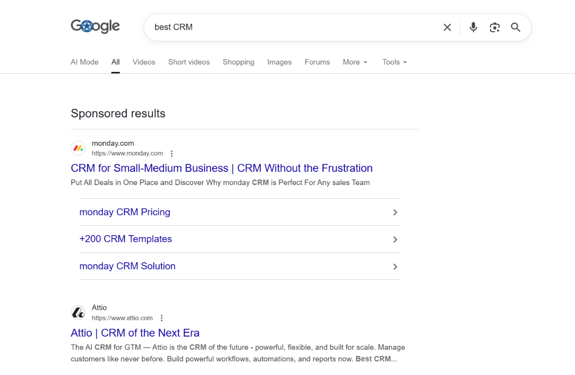This screenshot has height=375, width=575.
Task: Open the monday CRM Pricing sitelink
Action: click(x=125, y=212)
